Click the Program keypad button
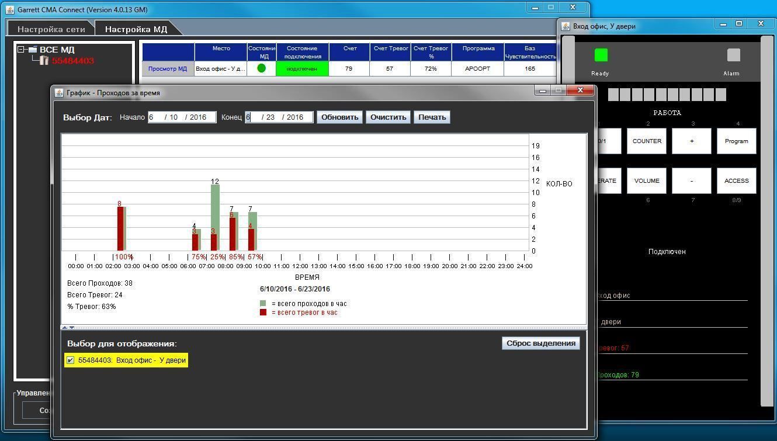777x441 pixels. pos(736,141)
